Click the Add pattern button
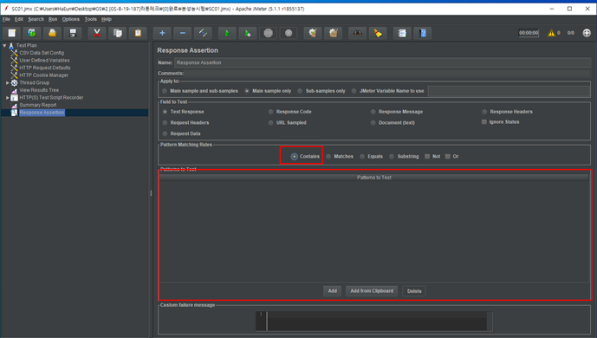 coord(333,291)
